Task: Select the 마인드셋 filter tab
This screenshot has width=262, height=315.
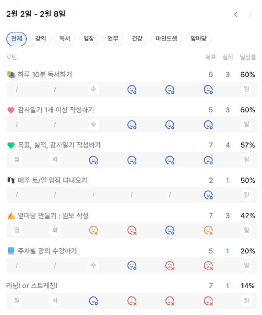Action: (x=166, y=39)
